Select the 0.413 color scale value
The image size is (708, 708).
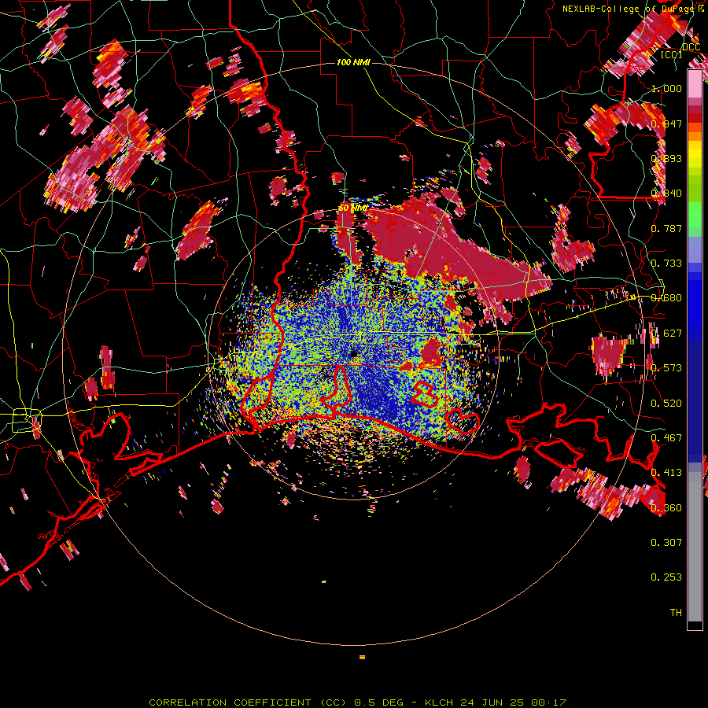[x=666, y=473]
